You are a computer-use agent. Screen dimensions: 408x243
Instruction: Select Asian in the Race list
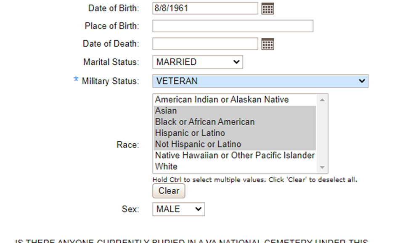point(166,111)
